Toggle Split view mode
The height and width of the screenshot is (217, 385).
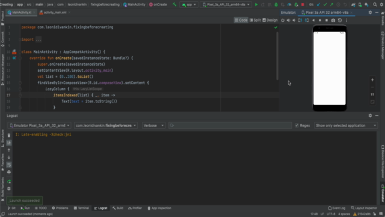[x=255, y=20]
